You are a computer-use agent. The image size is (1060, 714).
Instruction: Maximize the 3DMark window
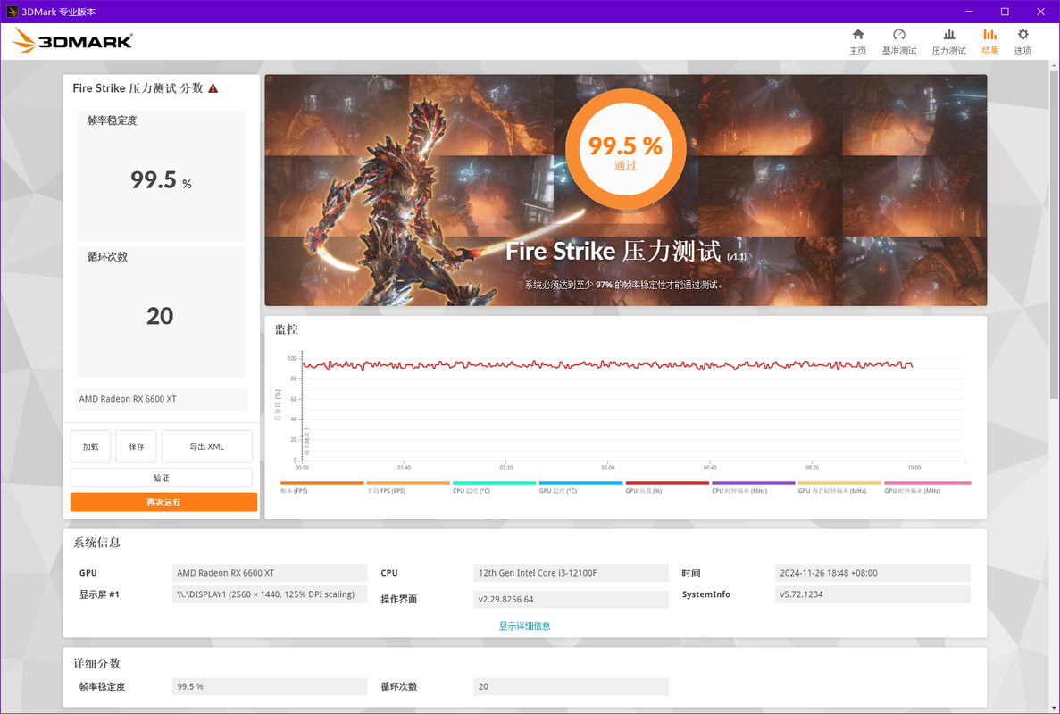(x=1006, y=12)
